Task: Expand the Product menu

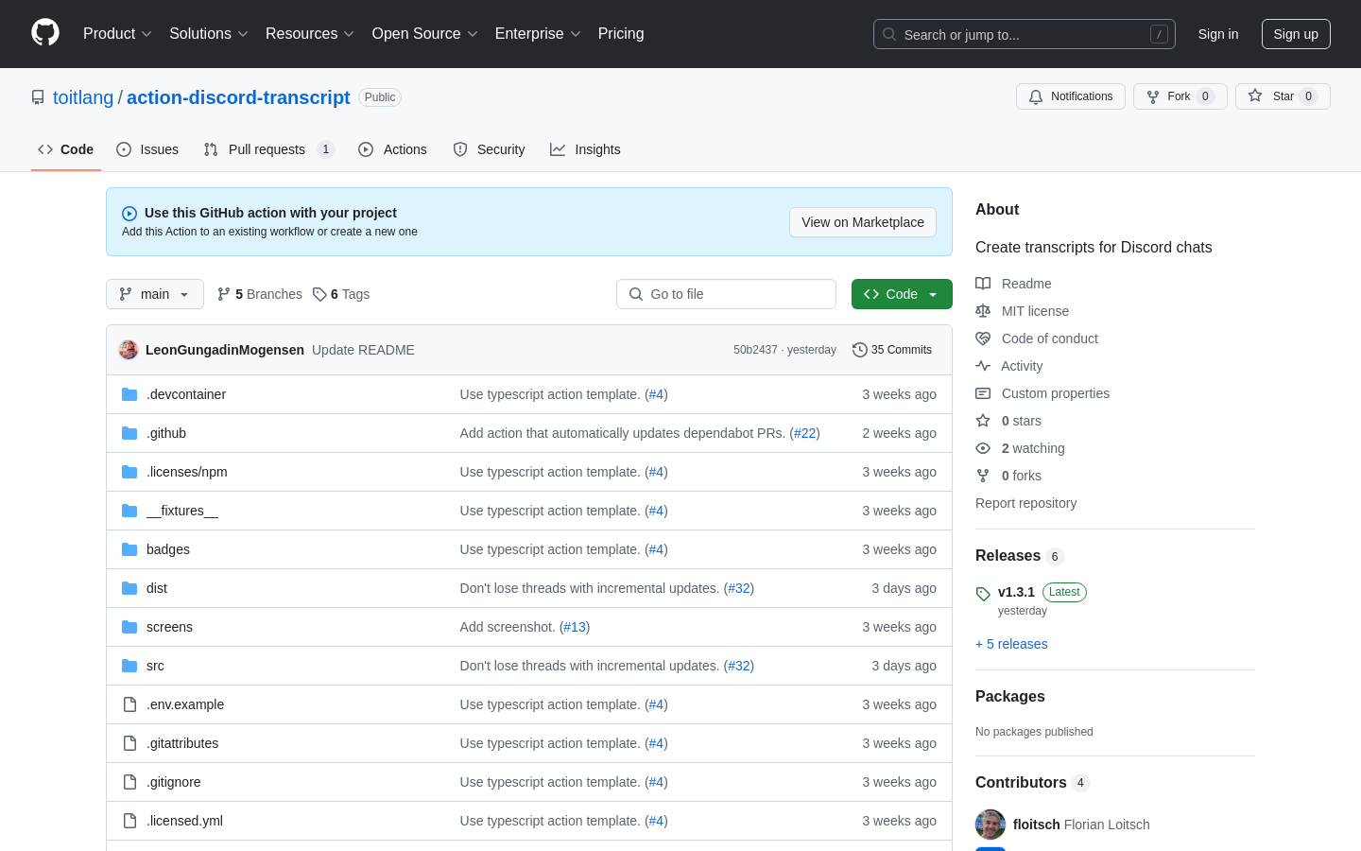Action: pyautogui.click(x=117, y=34)
